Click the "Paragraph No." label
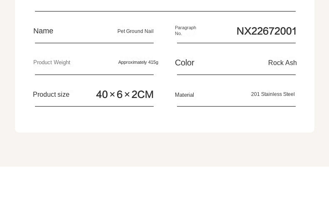The height and width of the screenshot is (211, 329). pyautogui.click(x=185, y=30)
